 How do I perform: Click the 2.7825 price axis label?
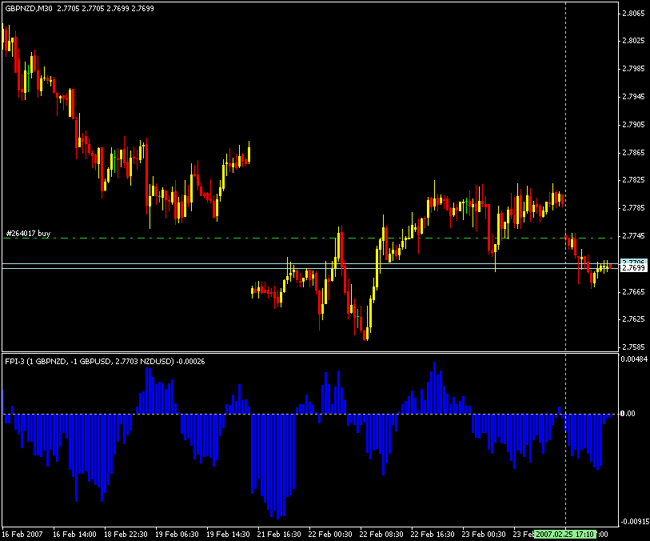point(633,179)
